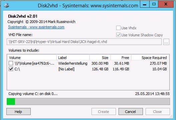Enable the Use Vhdx checkbox

(118, 28)
